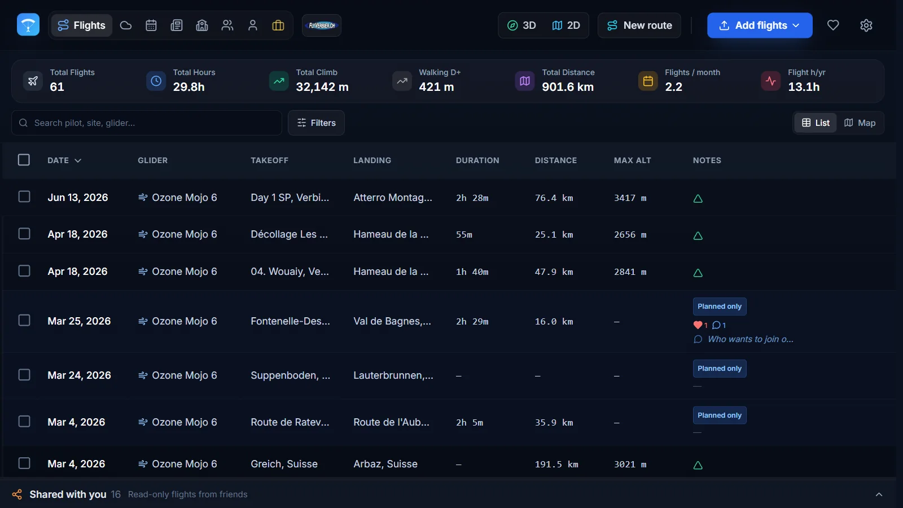Click the Walking D+ trend icon
903x508 pixels.
[x=402, y=81]
